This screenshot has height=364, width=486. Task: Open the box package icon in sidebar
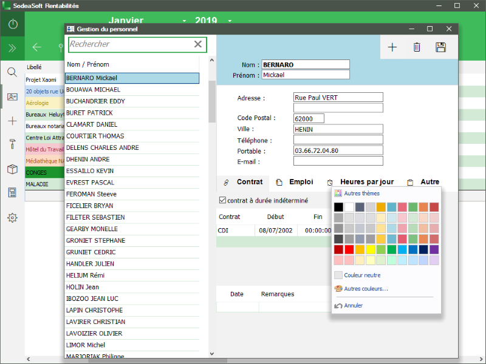[x=12, y=169]
